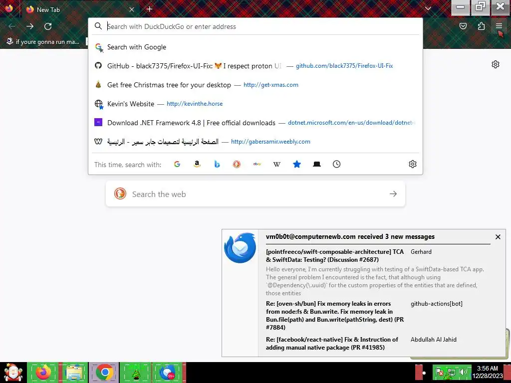This screenshot has height=383, width=511.
Task: Search this time with eBay
Action: point(257,164)
